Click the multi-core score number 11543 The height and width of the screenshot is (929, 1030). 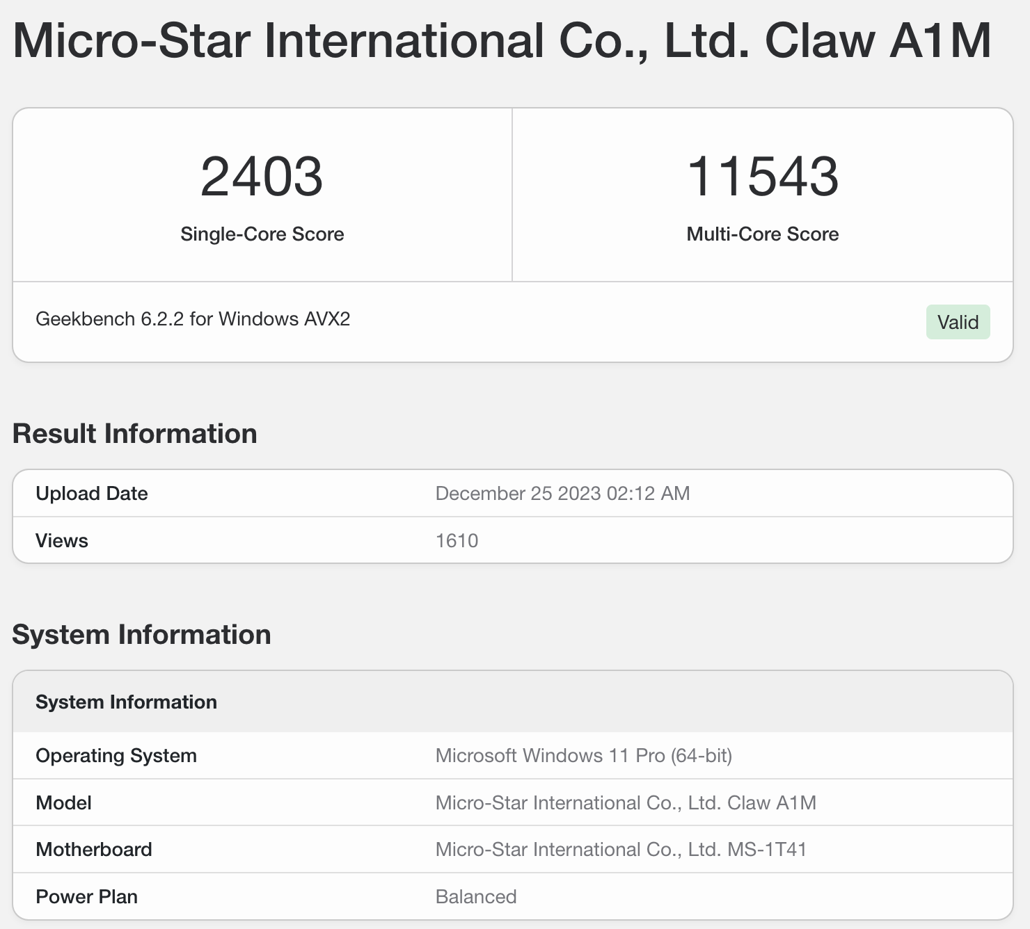[x=762, y=177]
